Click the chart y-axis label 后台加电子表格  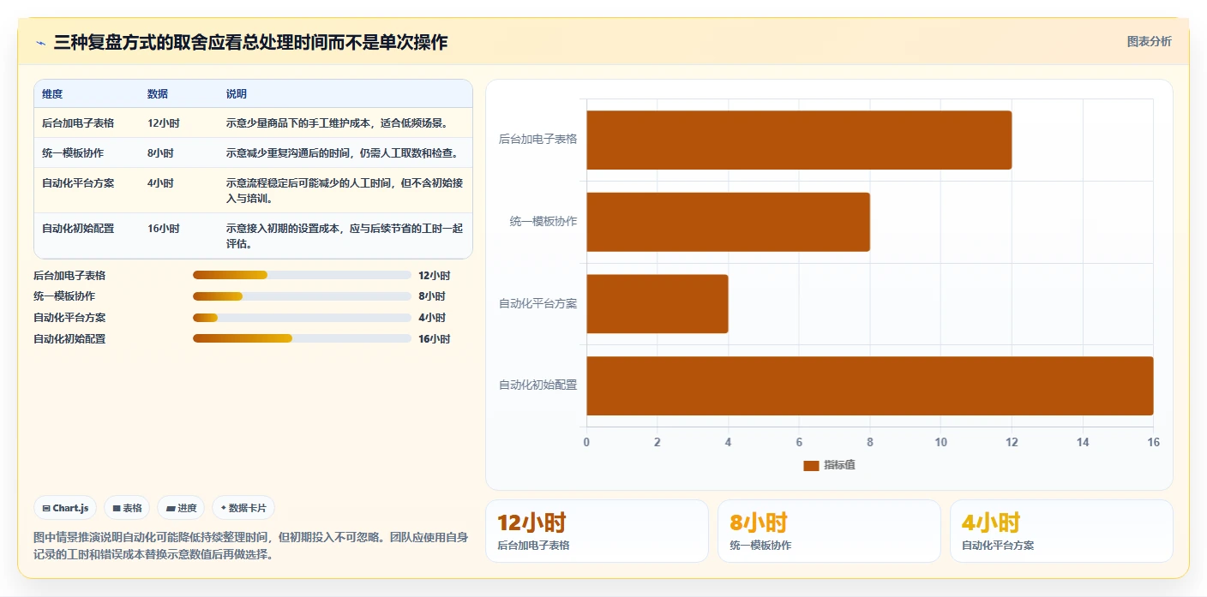537,139
